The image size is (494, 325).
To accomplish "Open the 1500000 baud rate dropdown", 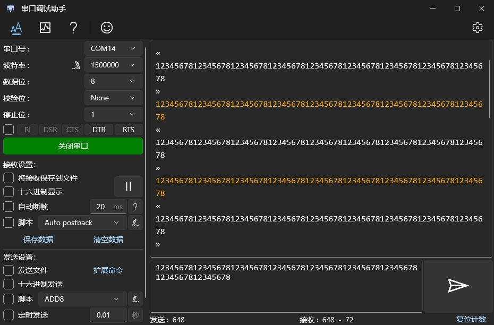I will [113, 65].
